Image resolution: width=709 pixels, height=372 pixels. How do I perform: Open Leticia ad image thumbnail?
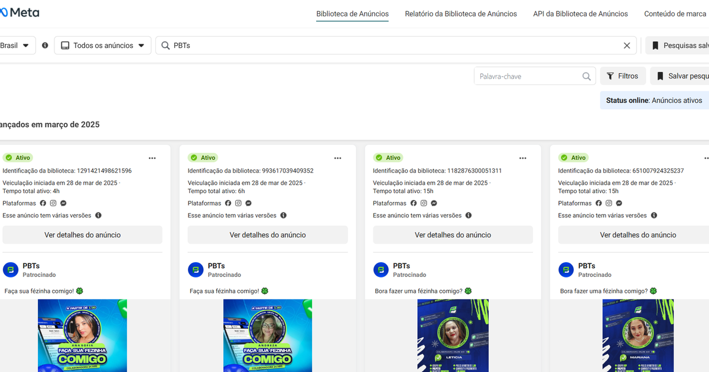coord(453,335)
